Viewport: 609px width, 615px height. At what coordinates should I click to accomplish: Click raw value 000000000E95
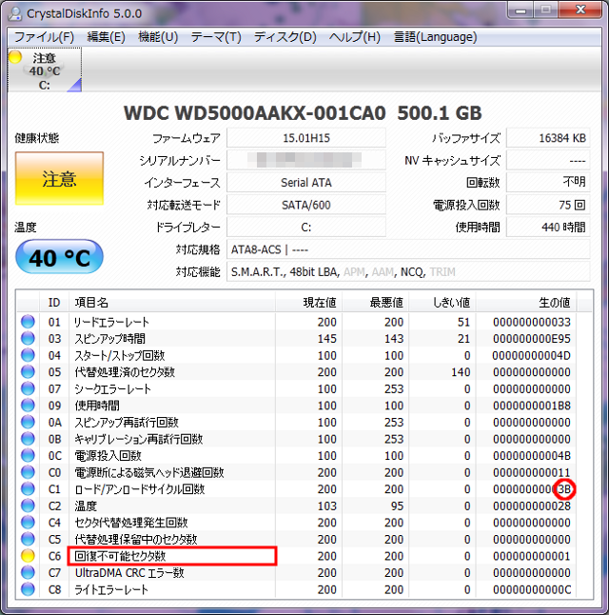point(532,339)
